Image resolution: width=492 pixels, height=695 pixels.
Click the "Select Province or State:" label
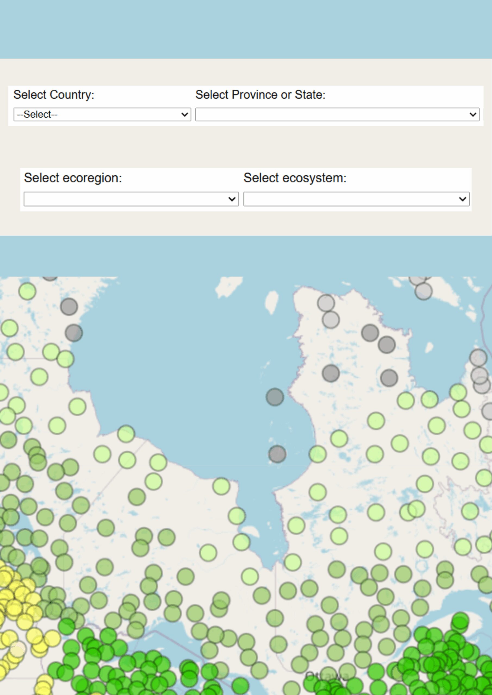click(x=260, y=95)
